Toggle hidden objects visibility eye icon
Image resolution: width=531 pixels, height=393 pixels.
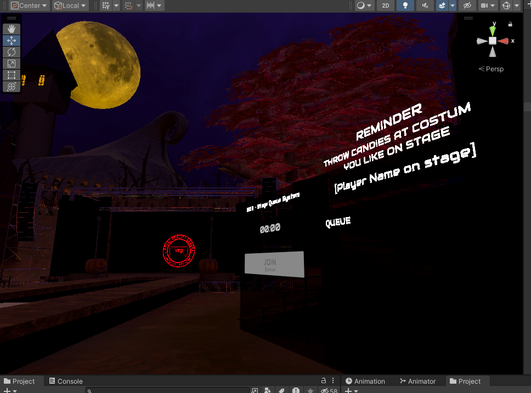(x=467, y=5)
